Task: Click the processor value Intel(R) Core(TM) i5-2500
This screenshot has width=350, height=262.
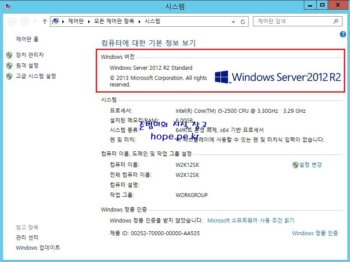Action: (x=241, y=111)
